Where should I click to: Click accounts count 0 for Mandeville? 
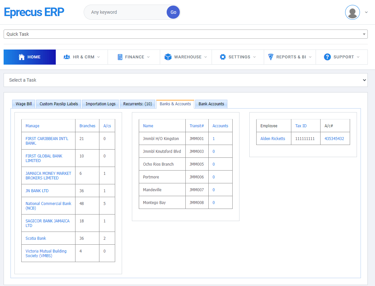[x=214, y=190]
